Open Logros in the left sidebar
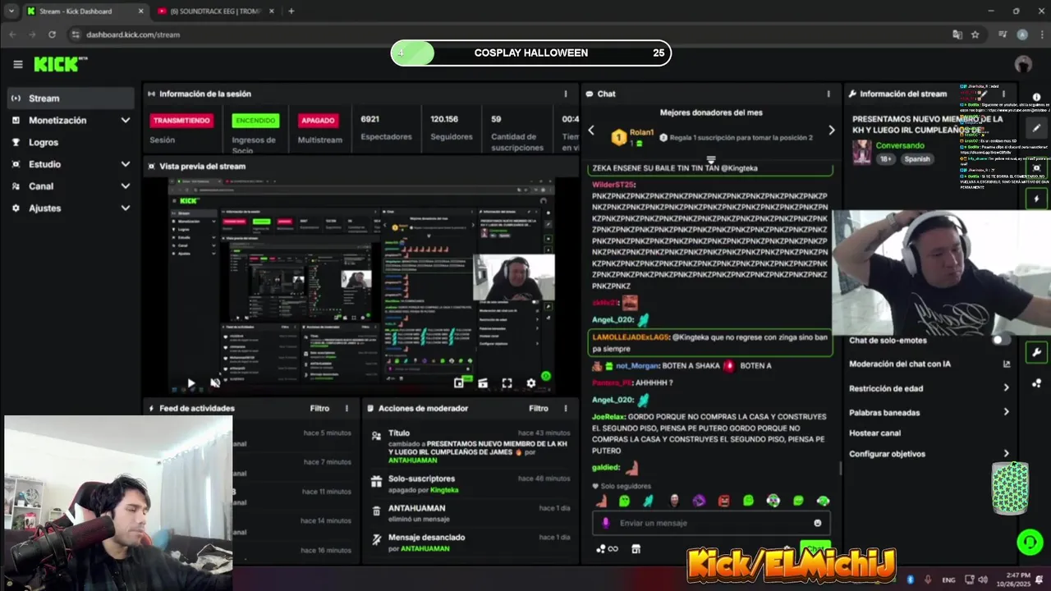Viewport: 1051px width, 591px height. [71, 142]
